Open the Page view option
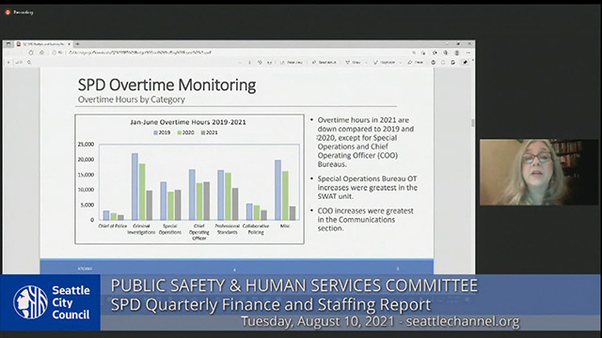 292,62
